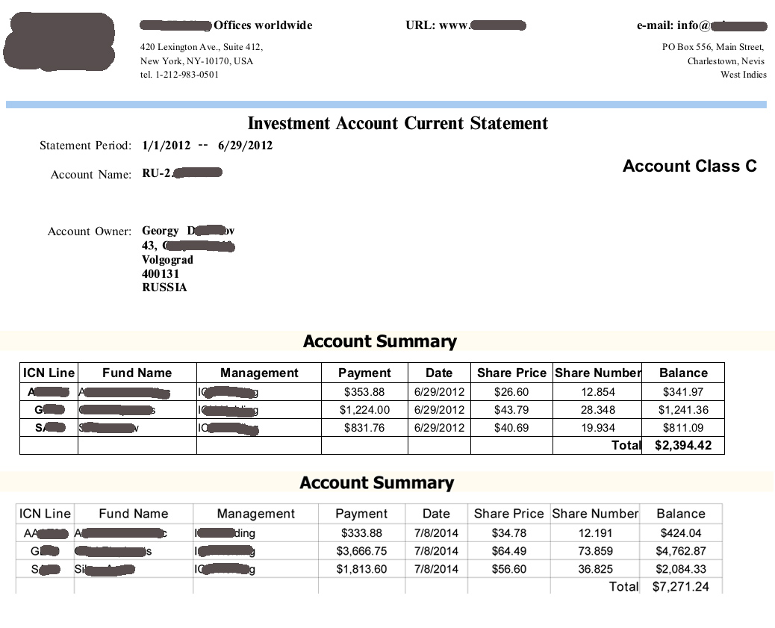Click the redacted company logo at top left

point(59,42)
